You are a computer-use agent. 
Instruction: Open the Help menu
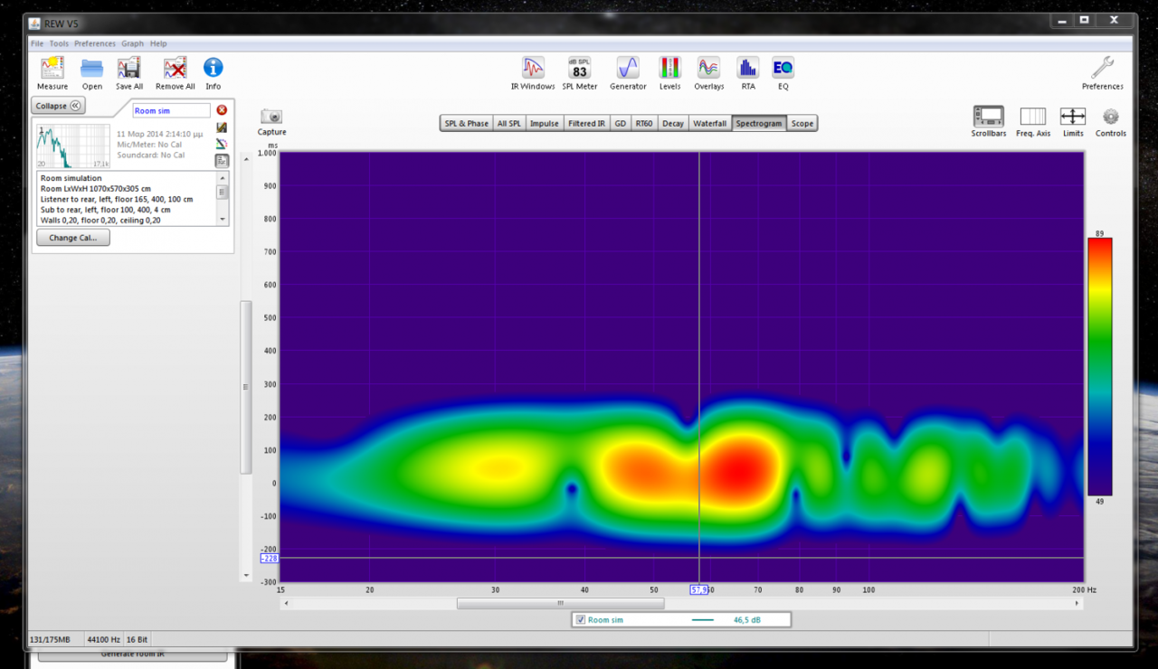pyautogui.click(x=158, y=43)
